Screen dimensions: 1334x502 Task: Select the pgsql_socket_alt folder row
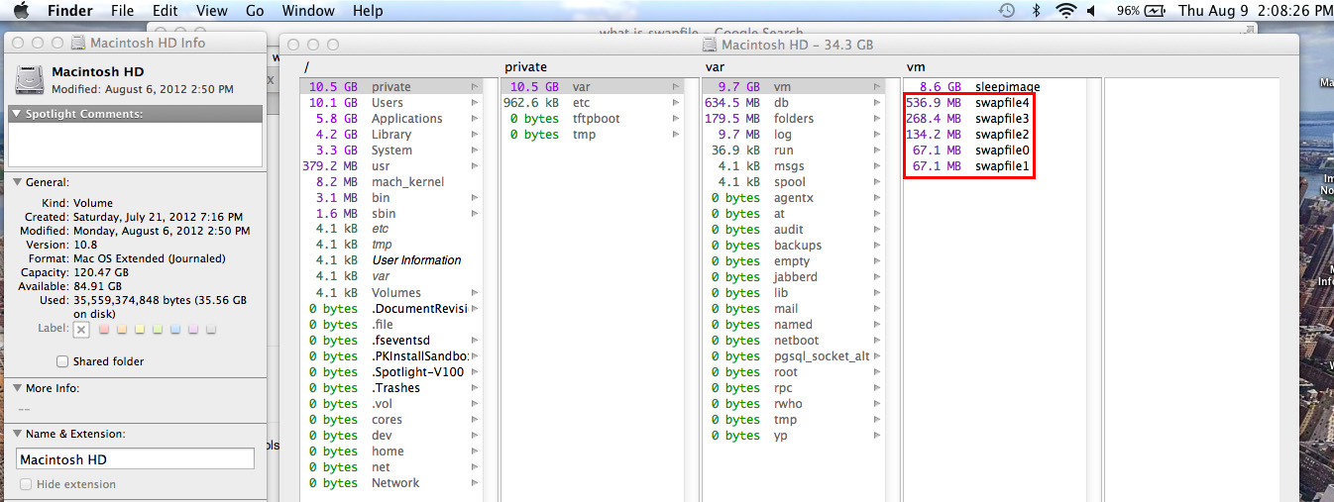794,356
